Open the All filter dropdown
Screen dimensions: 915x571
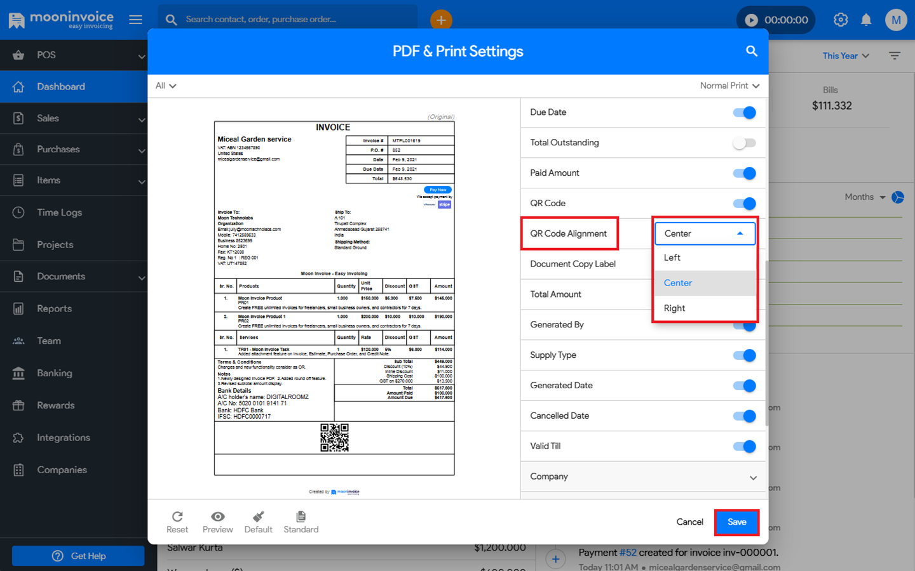tap(165, 86)
